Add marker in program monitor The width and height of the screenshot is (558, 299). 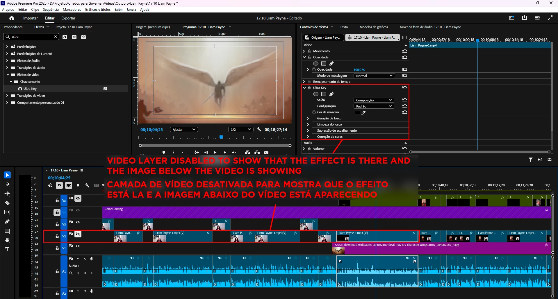[164, 152]
